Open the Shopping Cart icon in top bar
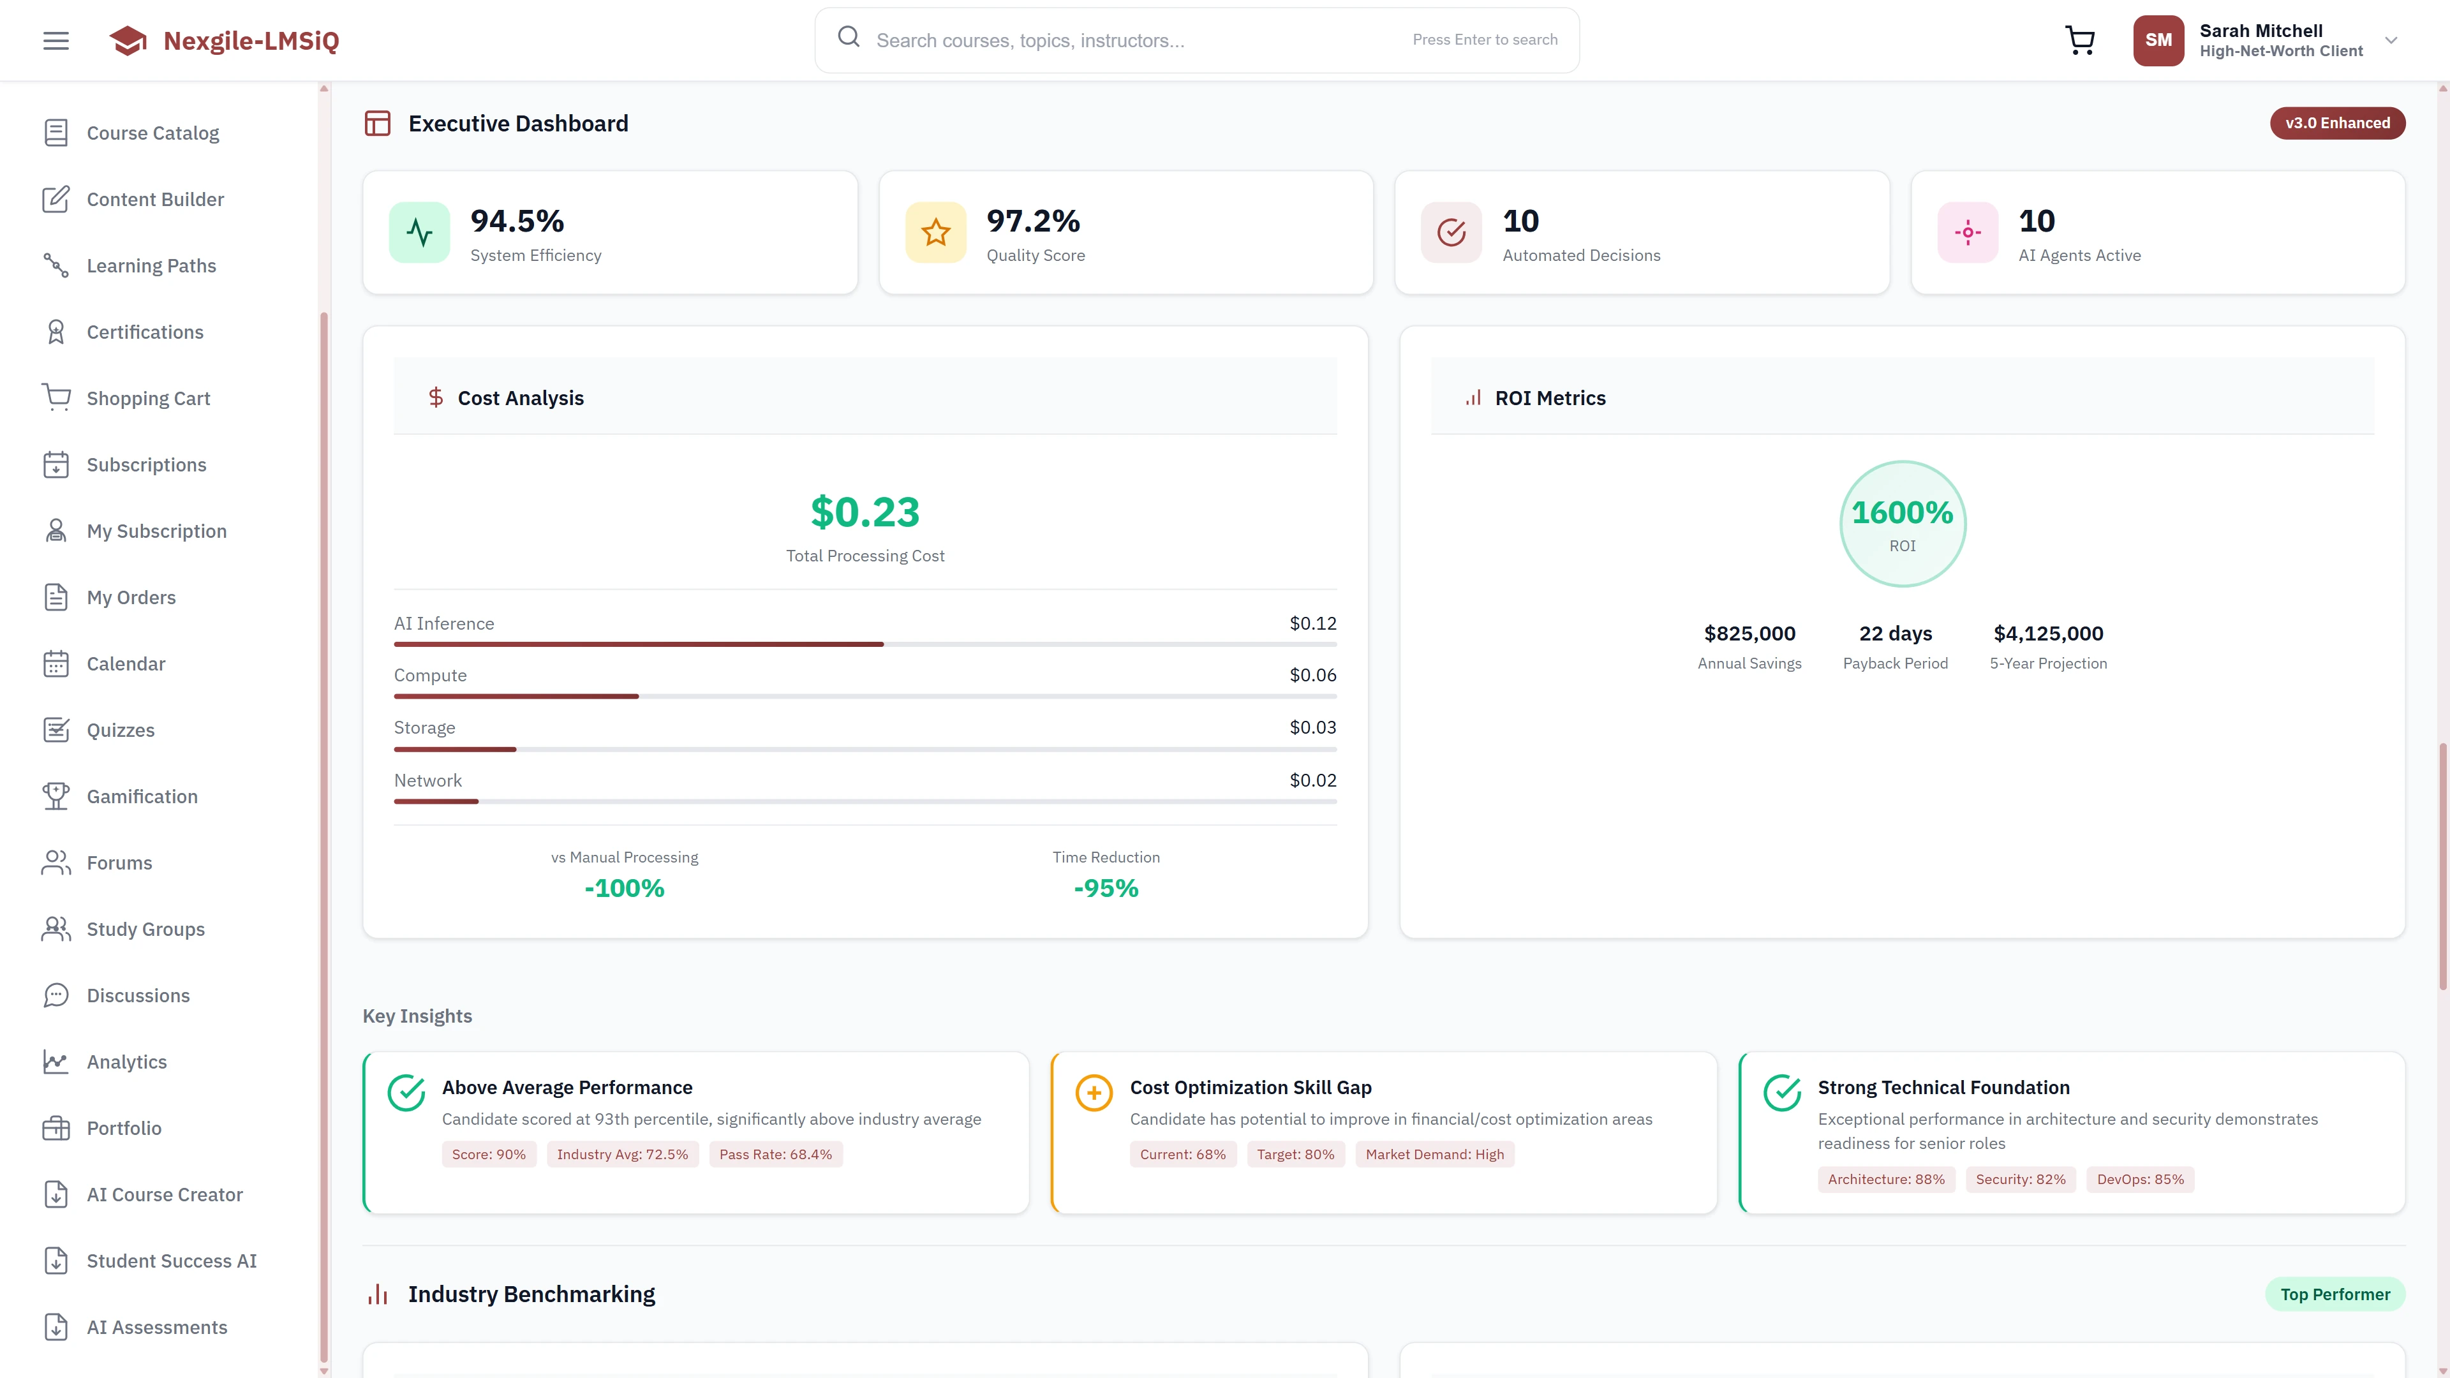The image size is (2450, 1378). tap(2079, 40)
